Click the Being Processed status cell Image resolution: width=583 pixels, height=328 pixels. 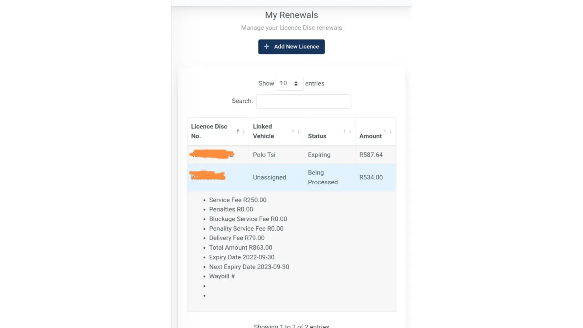tap(323, 177)
